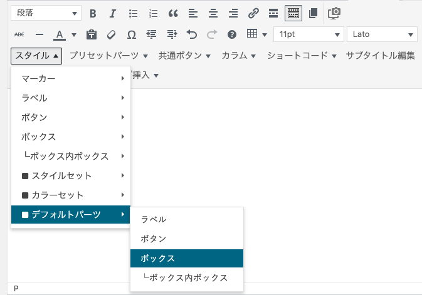Open the Lato font family dropdown
Screen dimensions: 422x295
click(x=382, y=34)
